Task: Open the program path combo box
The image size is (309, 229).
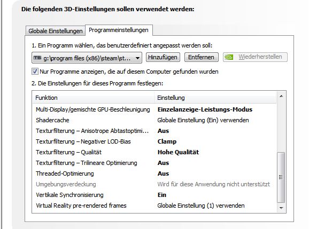Action: click(x=87, y=58)
